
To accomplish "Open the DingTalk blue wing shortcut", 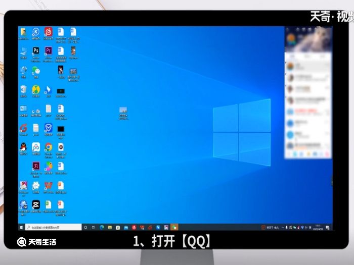I will 49,91.
